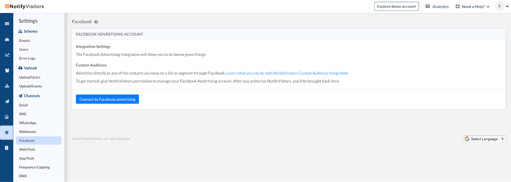The width and height of the screenshot is (511, 182).
Task: Click the NotifyVisitors logo
Action: [25, 6]
